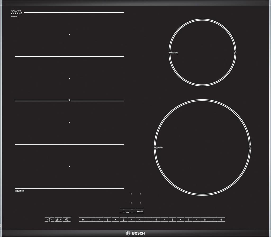
Task: Set power level to 0 on the slider
Action: (x=83, y=220)
